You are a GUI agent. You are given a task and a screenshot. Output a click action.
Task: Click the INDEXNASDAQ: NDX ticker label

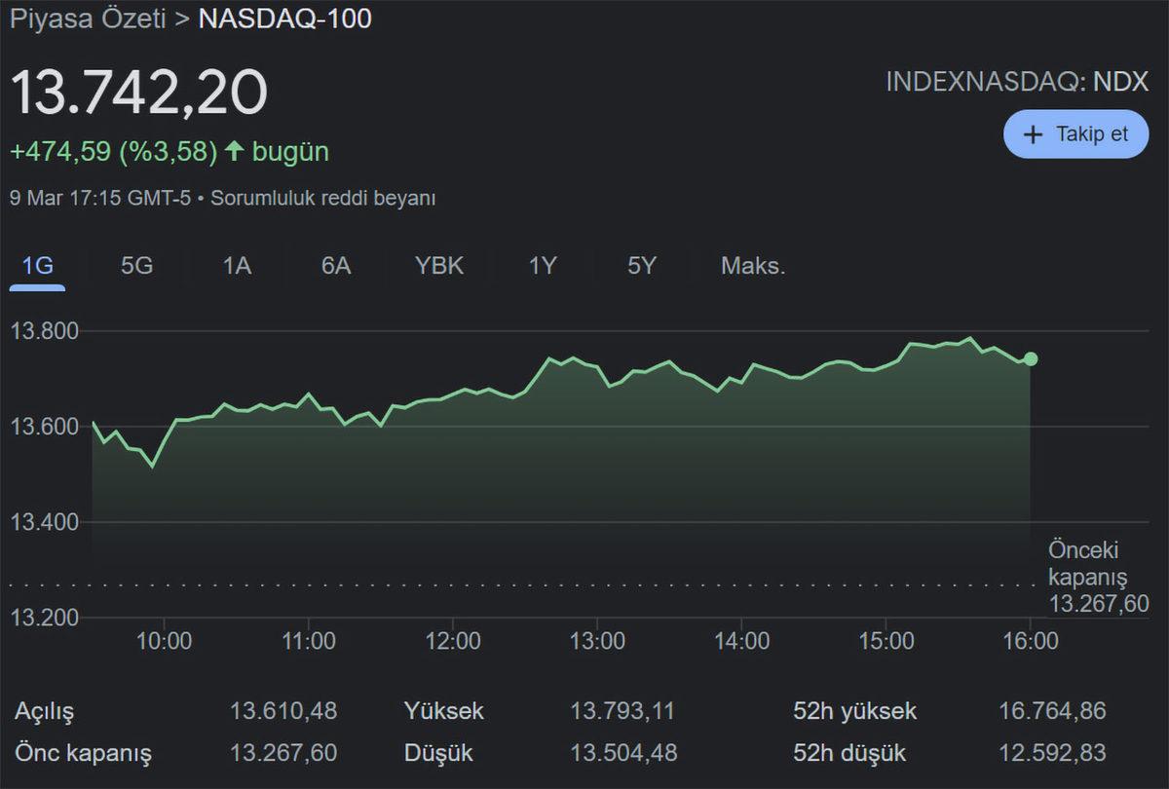click(x=1016, y=82)
